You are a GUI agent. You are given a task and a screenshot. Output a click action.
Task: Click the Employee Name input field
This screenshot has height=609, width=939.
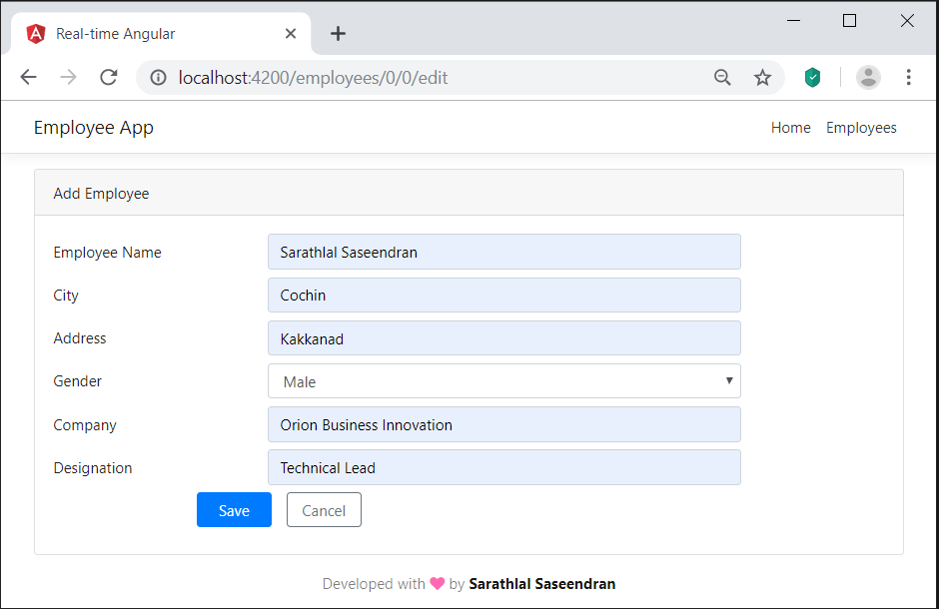point(503,252)
